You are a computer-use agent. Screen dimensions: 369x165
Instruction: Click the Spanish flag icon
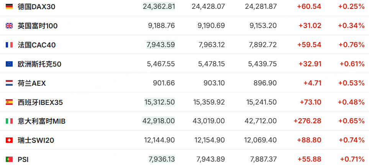click(9, 102)
